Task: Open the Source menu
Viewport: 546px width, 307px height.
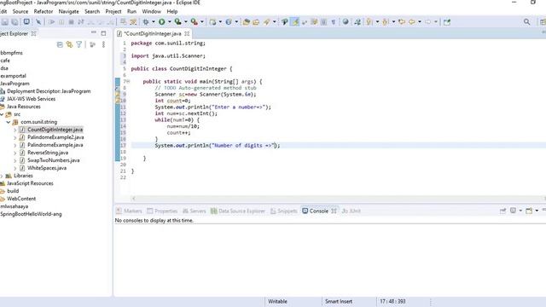Action: [x=20, y=11]
